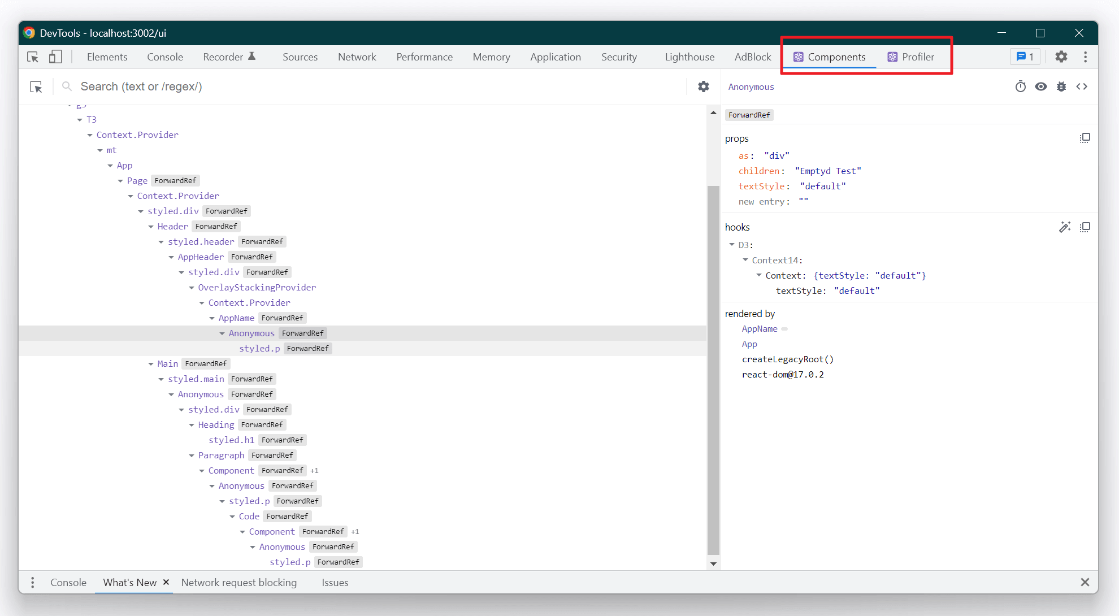
Task: Edit the children prop value "Emptyd Test"
Action: (828, 171)
